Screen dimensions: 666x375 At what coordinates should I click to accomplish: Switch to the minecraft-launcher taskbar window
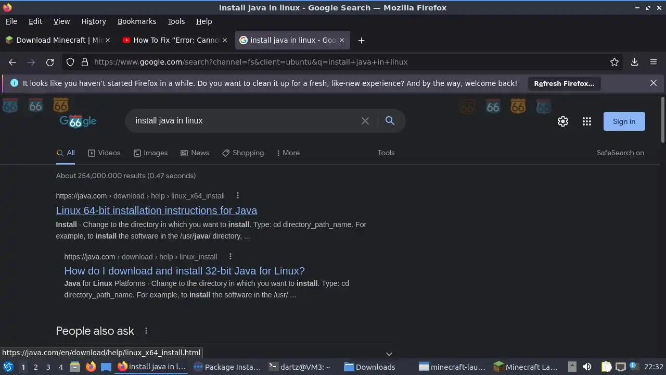click(452, 367)
